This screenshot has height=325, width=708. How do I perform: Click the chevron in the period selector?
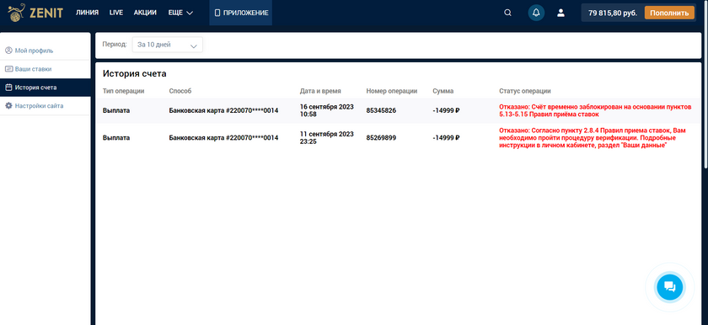click(194, 46)
